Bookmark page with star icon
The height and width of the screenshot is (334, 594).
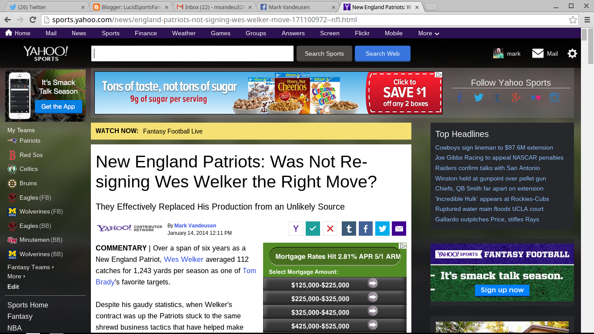(x=573, y=20)
